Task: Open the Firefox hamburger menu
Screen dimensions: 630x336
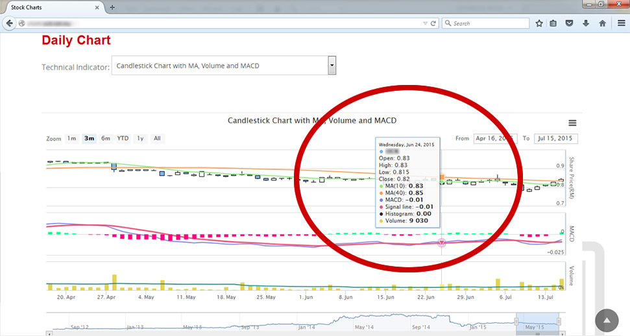Action: click(x=621, y=23)
